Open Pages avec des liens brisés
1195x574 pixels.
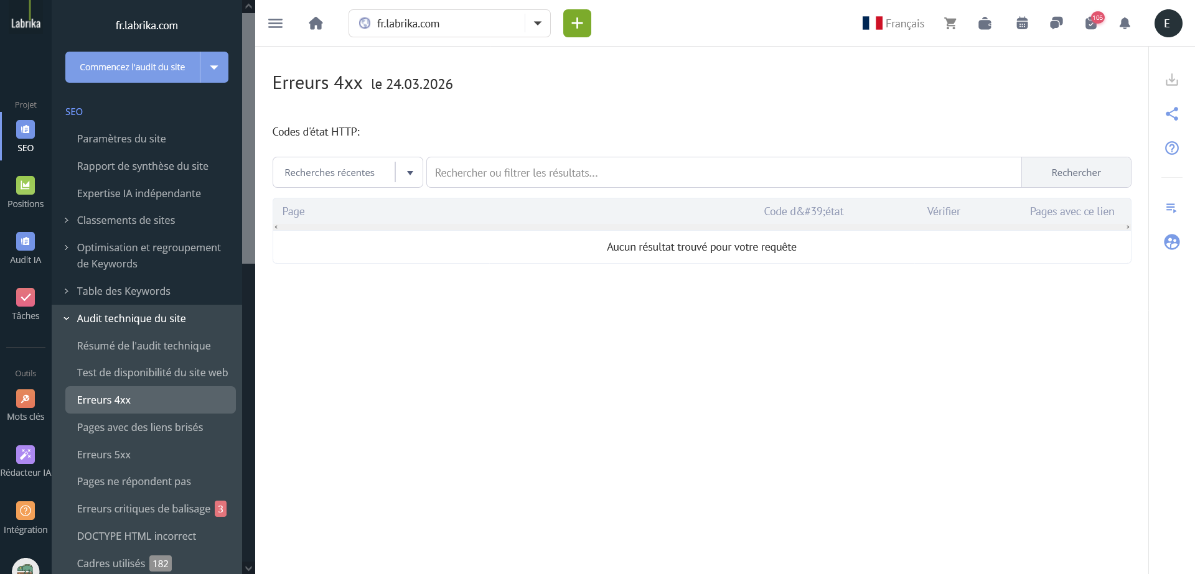[140, 427]
